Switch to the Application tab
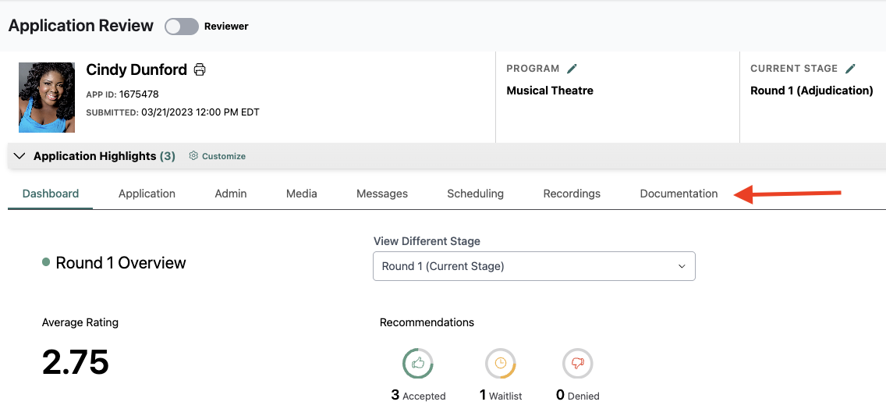Viewport: 886px width, 416px height. click(x=147, y=194)
